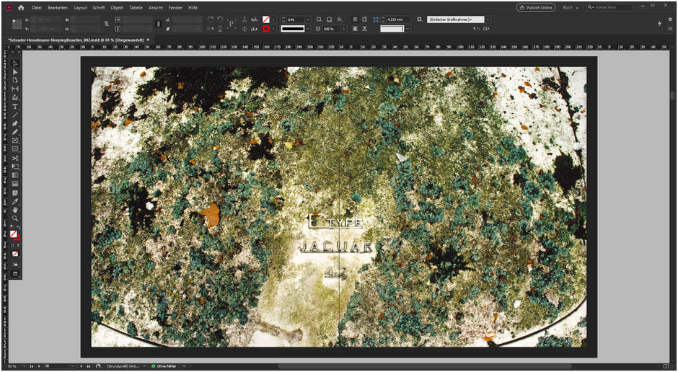Click rotate 90° counter-clockwise icon
678x372 pixels.
220,20
